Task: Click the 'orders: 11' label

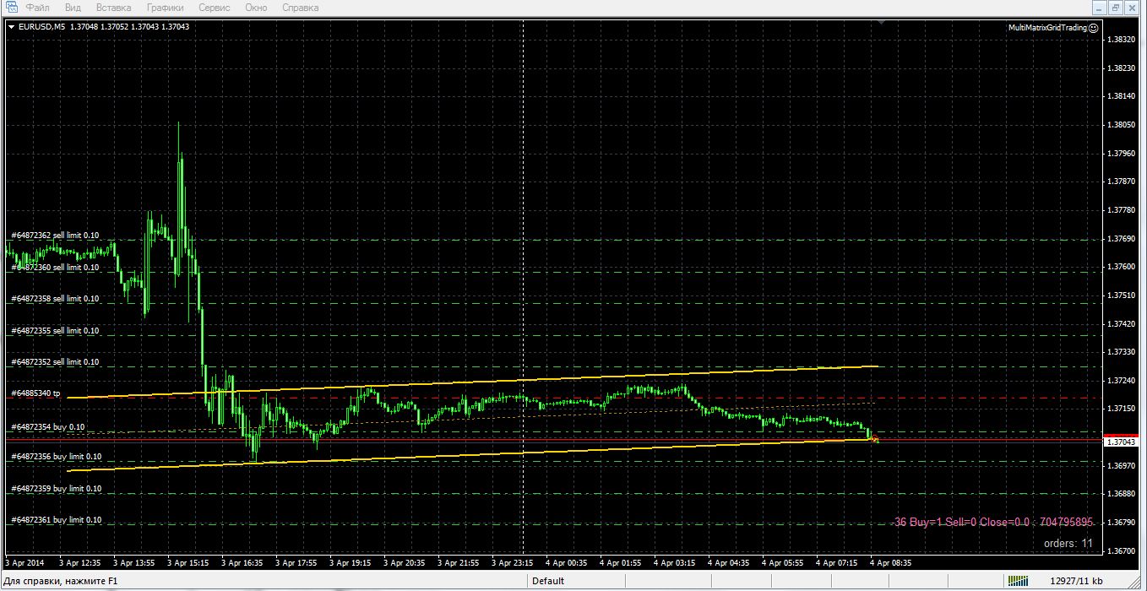Action: click(x=1068, y=544)
